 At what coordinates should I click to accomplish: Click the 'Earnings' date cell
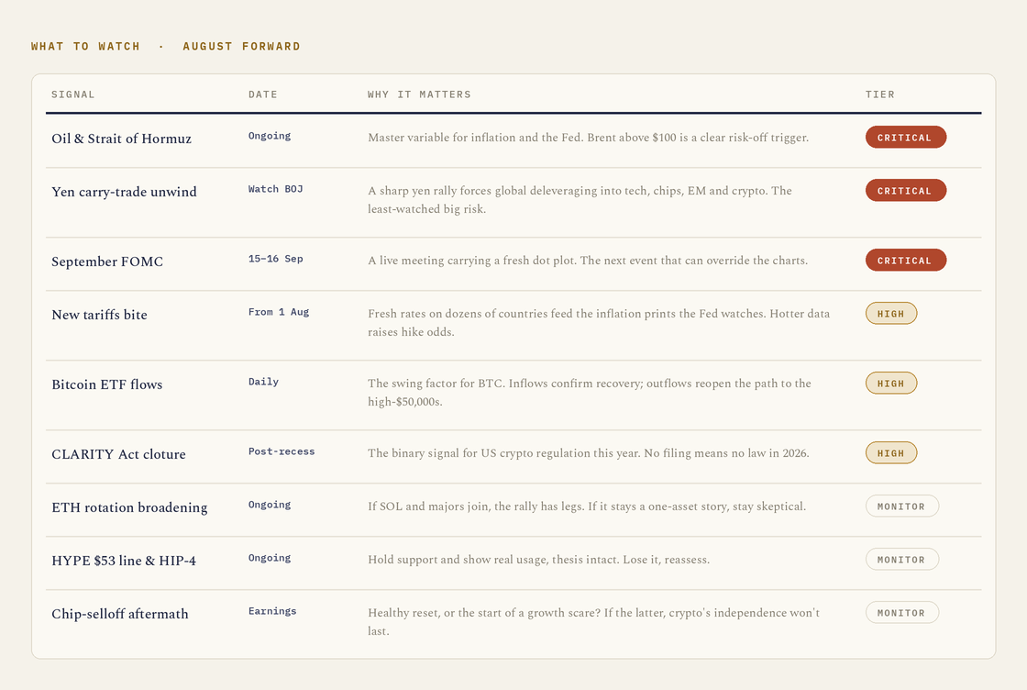[x=271, y=611]
